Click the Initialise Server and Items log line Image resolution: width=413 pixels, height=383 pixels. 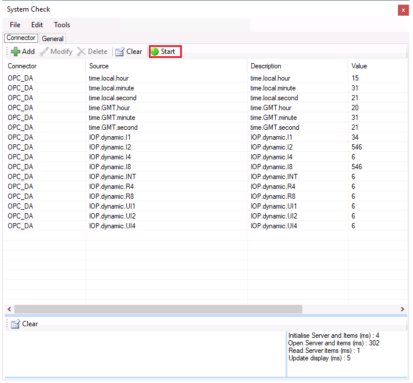[334, 335]
